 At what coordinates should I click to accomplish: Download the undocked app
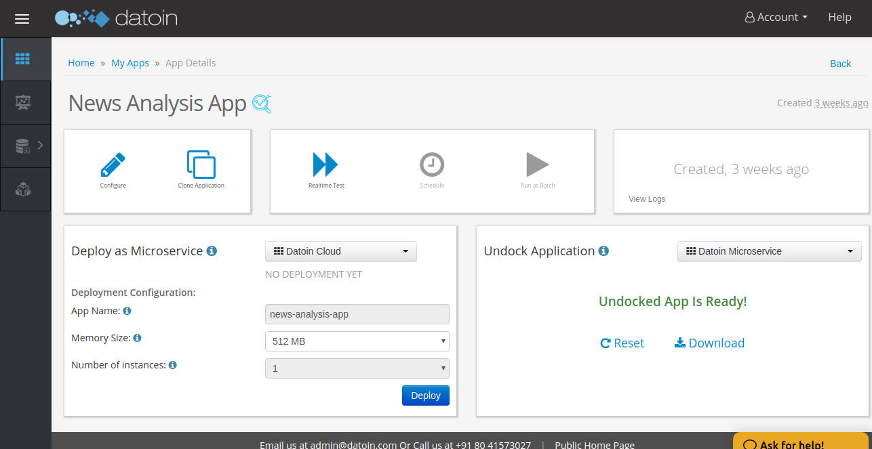[x=709, y=343]
